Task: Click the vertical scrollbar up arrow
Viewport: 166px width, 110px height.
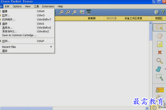Action: coord(151,23)
